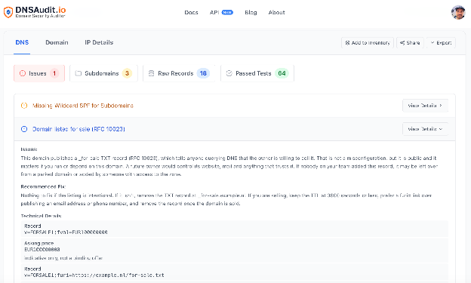Click the Subdomains folder icon
This screenshot has width=471, height=283.
coord(78,73)
